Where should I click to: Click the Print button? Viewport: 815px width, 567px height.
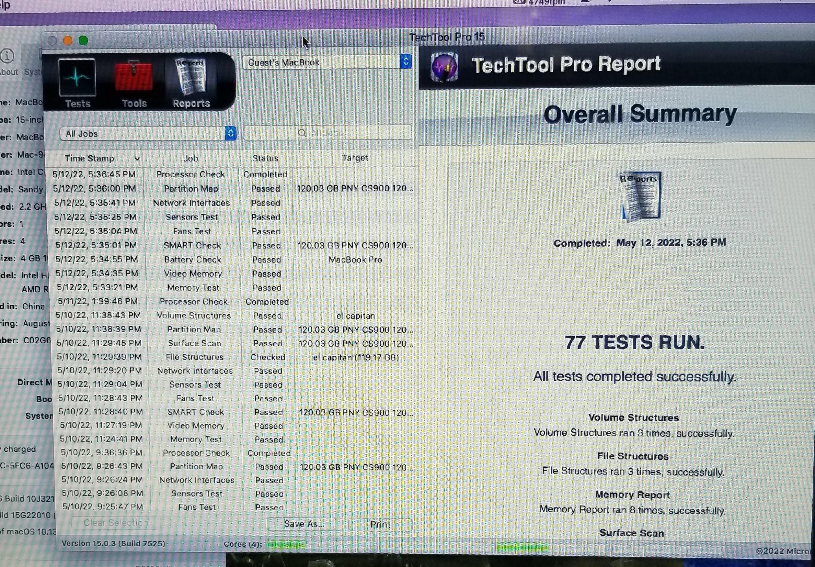point(380,524)
